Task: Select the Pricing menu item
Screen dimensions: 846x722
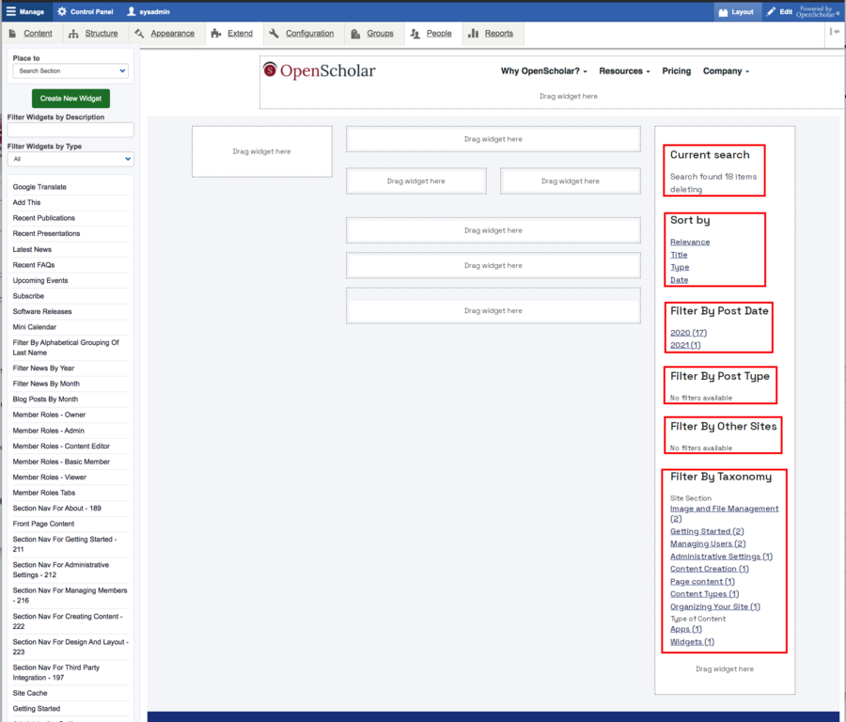Action: tap(676, 71)
